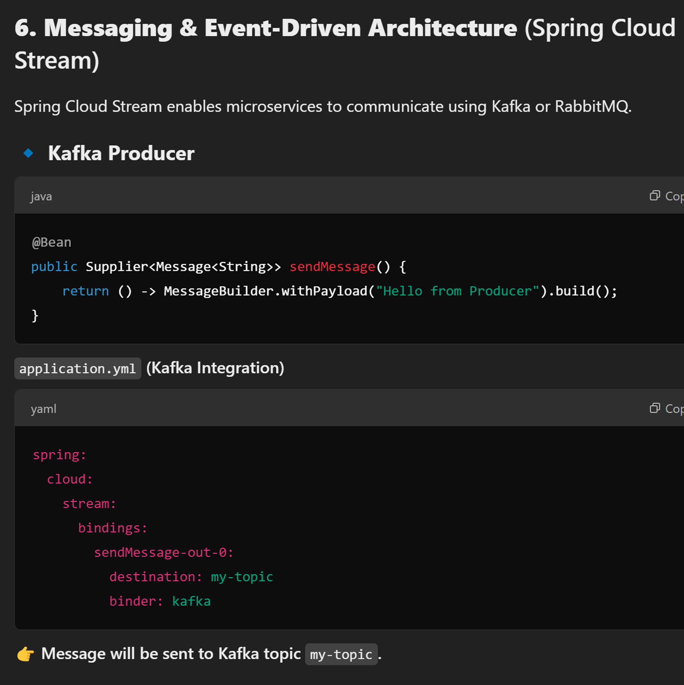Click the 'cloud:' yaml key
The image size is (684, 685).
tap(70, 479)
